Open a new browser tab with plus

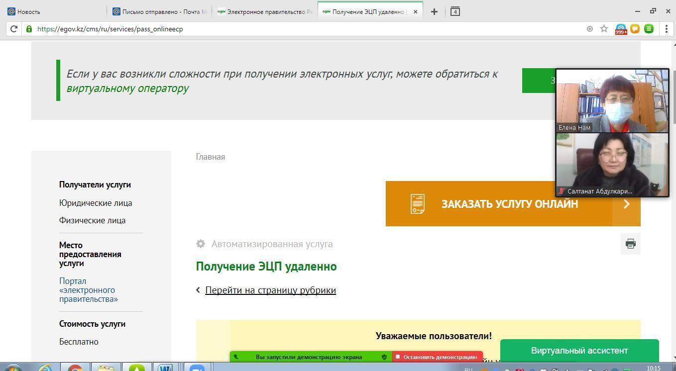[434, 11]
